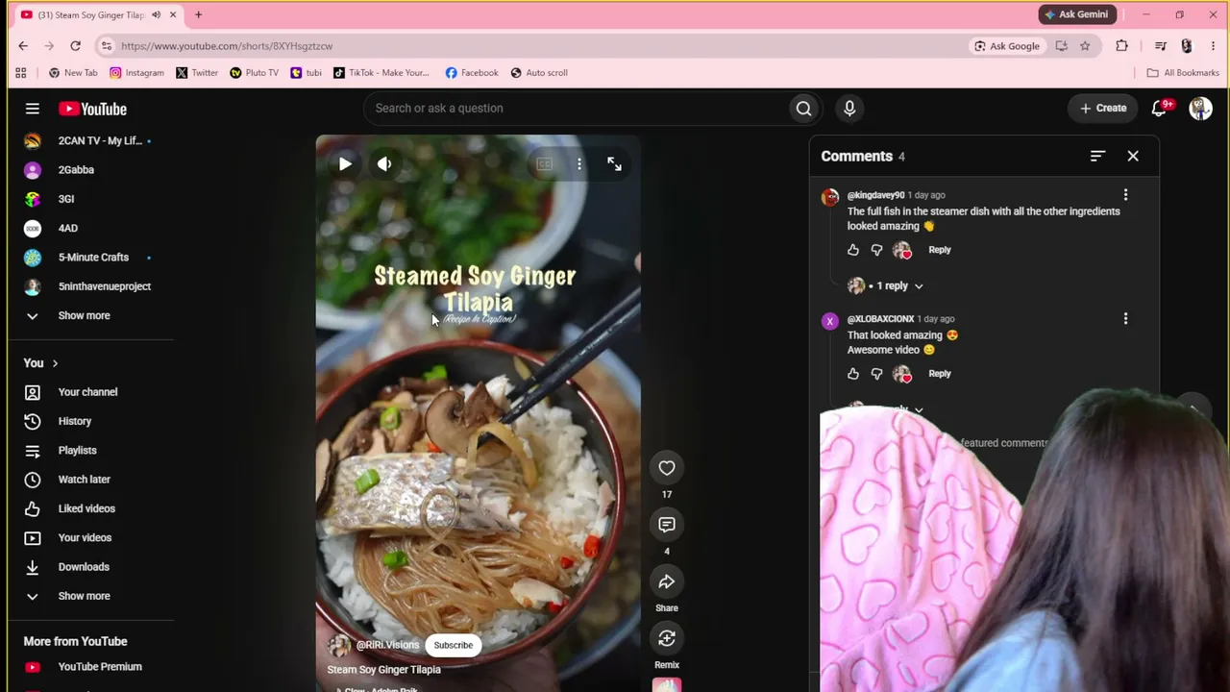
Task: Open the Facebook bookmark
Action: pos(471,73)
